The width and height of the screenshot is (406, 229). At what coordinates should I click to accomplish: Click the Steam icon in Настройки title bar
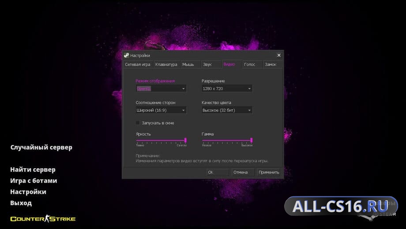(x=126, y=55)
